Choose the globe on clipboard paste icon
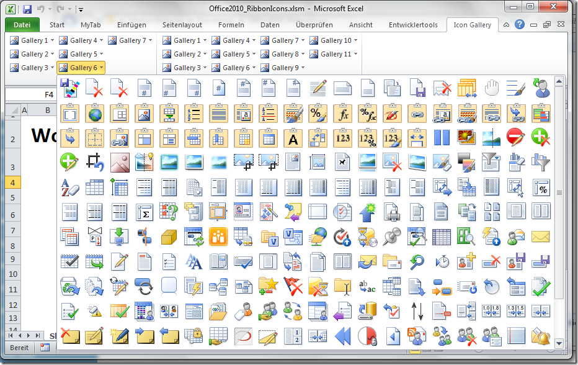578x365 pixels. 95,113
